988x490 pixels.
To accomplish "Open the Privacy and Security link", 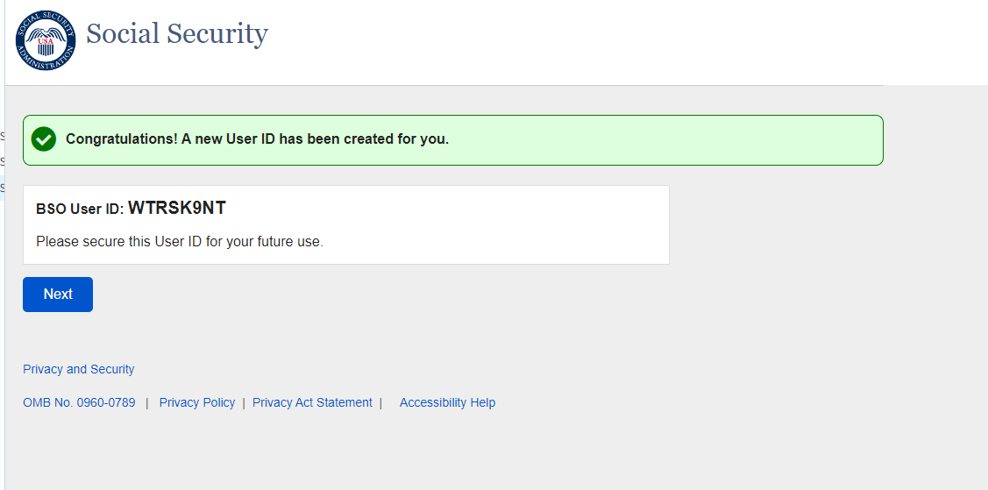I will pos(79,369).
